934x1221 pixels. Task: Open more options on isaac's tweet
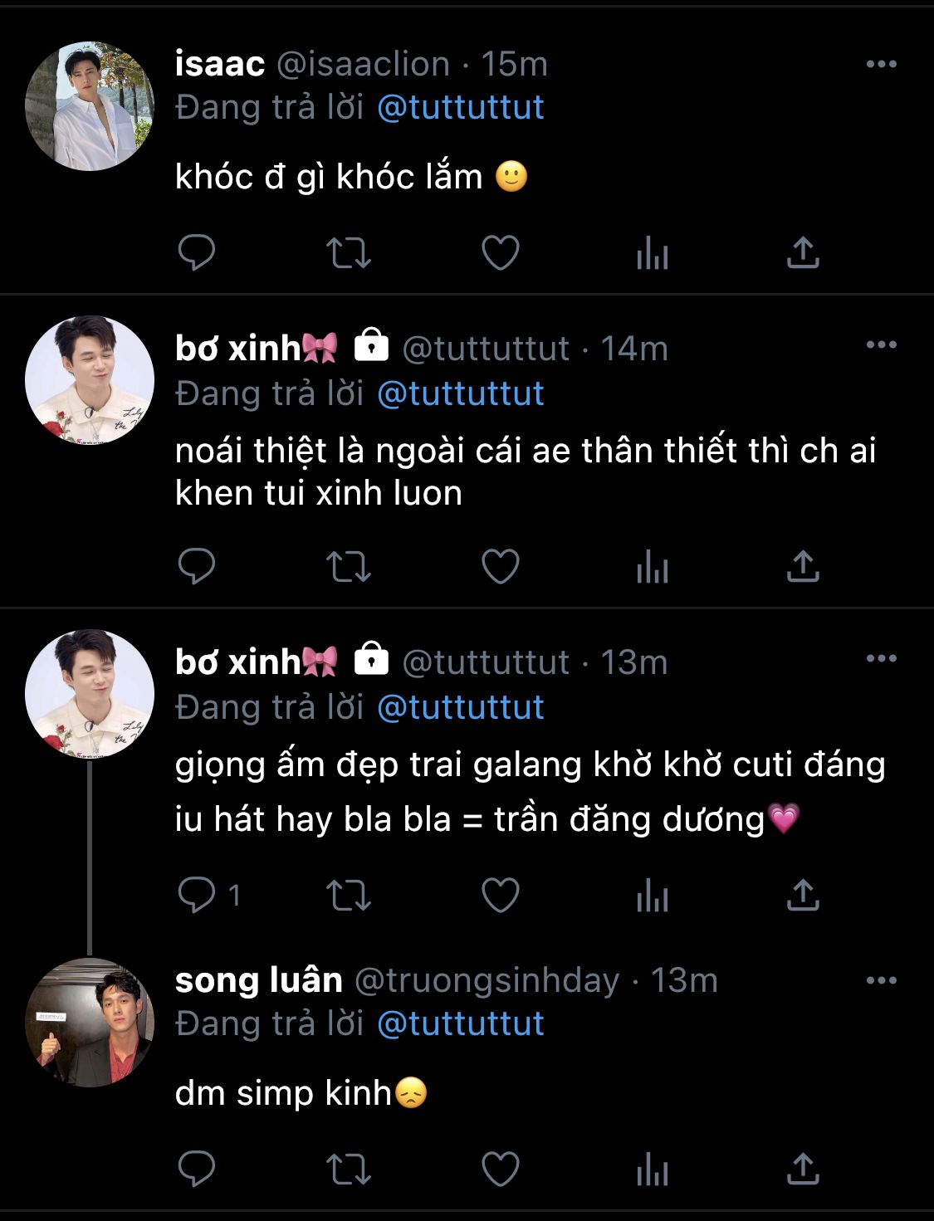881,64
